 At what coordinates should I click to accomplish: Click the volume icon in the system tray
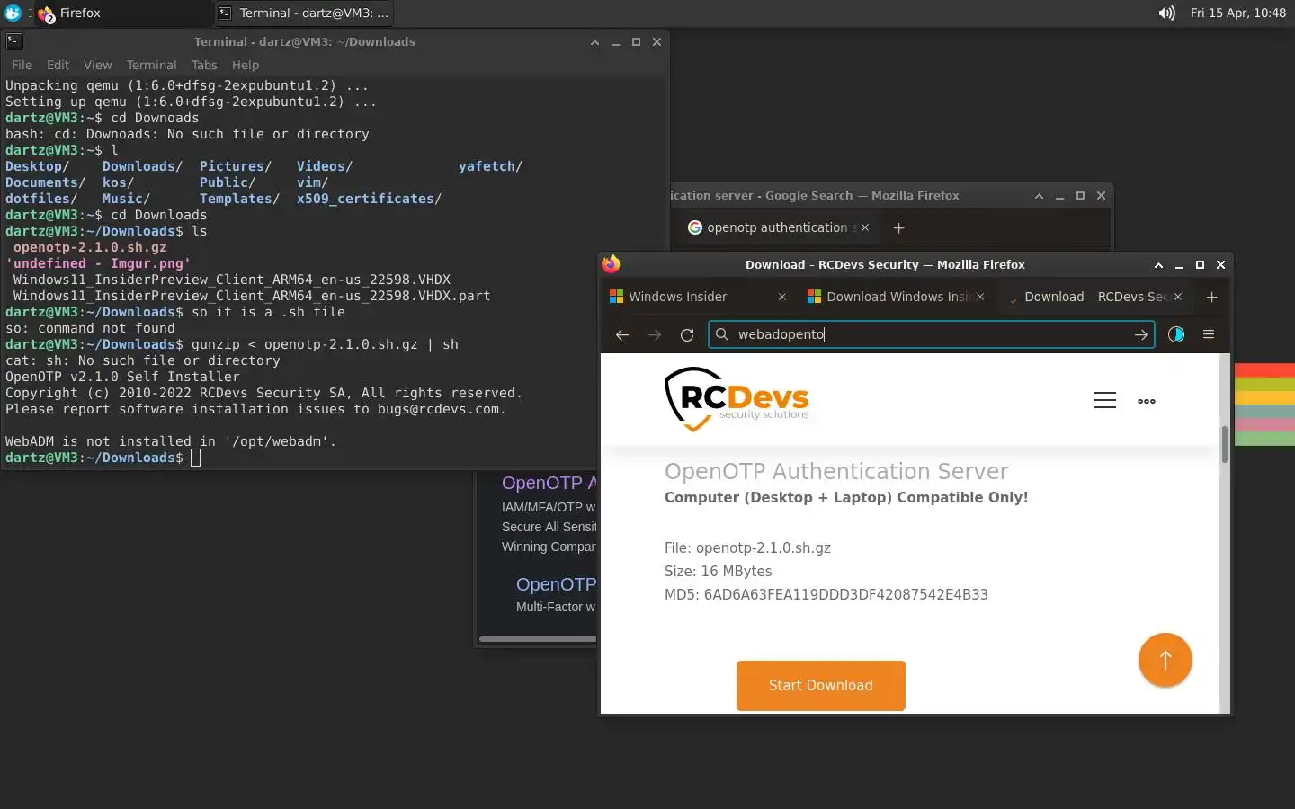tap(1166, 13)
